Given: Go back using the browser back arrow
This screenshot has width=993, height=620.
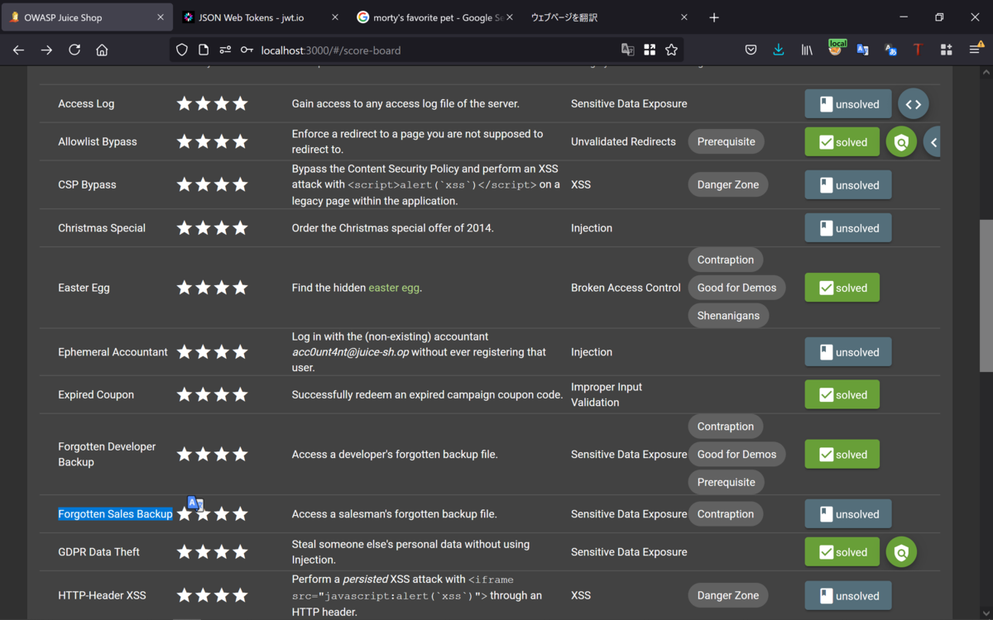Looking at the screenshot, I should point(19,50).
